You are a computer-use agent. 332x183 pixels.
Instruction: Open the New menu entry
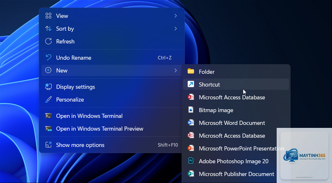[112, 71]
